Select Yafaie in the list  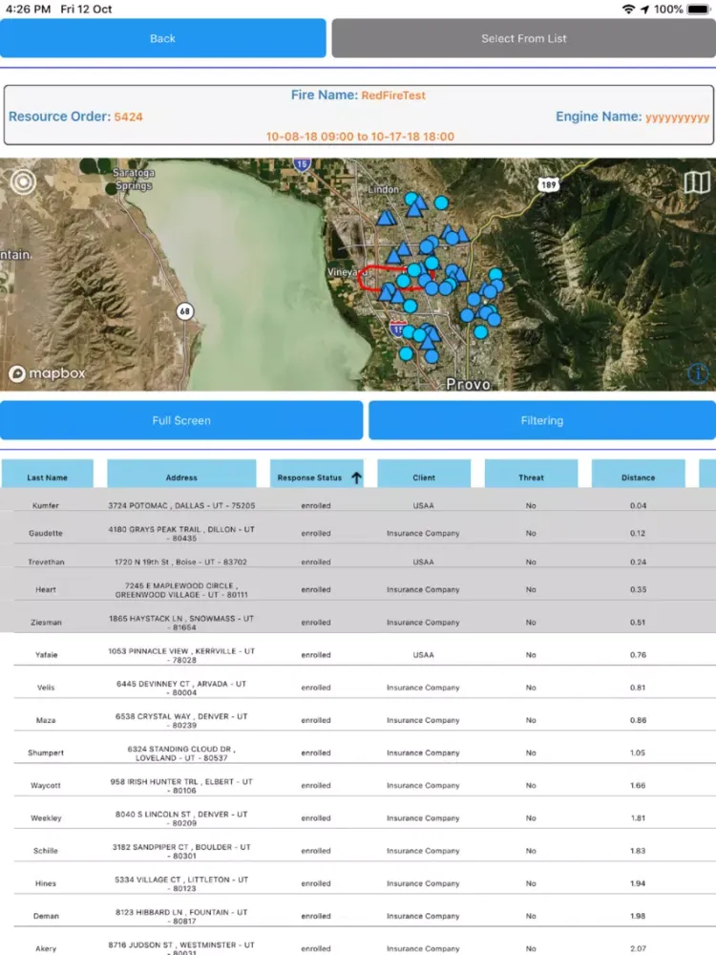click(46, 655)
